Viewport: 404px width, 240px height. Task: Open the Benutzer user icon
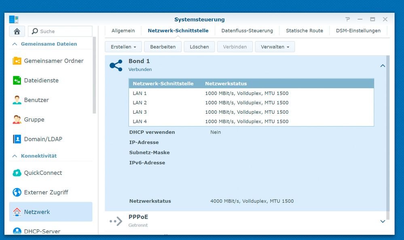point(17,100)
